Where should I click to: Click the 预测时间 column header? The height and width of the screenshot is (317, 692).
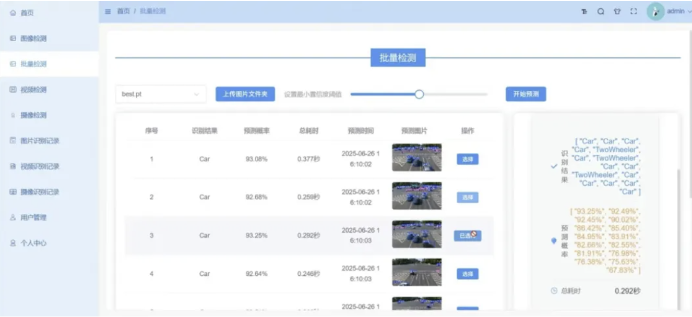(x=361, y=131)
